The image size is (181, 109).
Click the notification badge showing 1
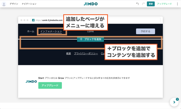pos(177,99)
